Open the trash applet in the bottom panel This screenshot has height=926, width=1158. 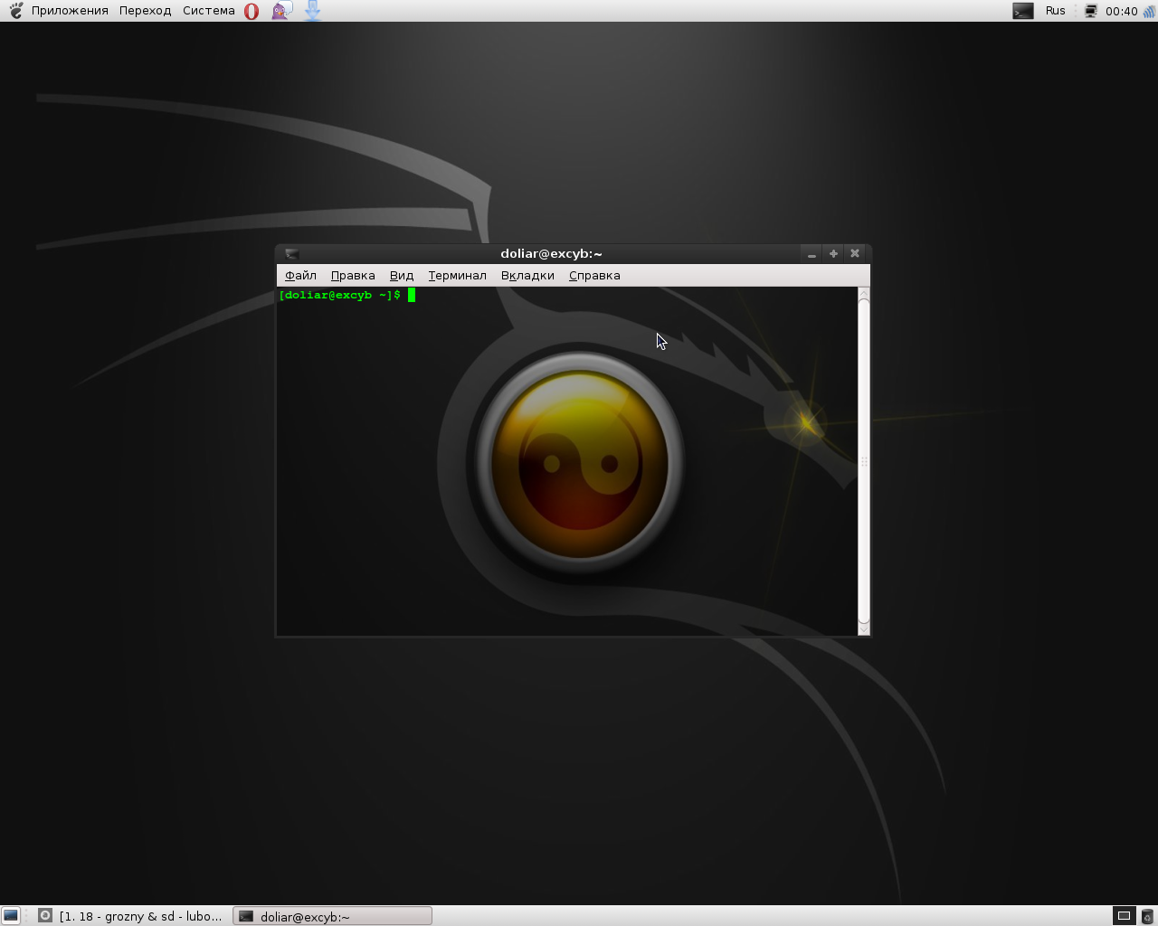click(1147, 916)
